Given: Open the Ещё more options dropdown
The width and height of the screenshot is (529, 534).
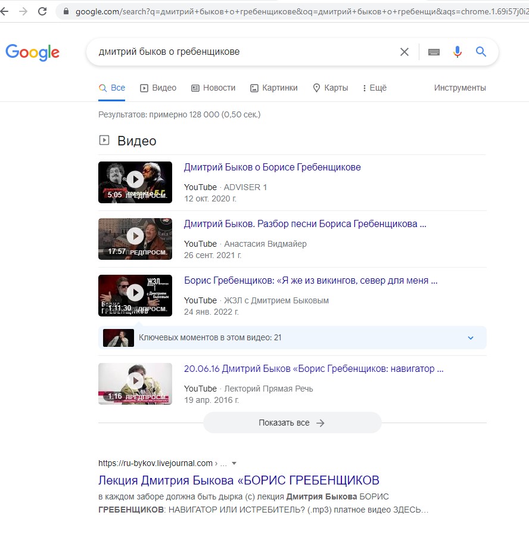Looking at the screenshot, I should click(x=374, y=88).
